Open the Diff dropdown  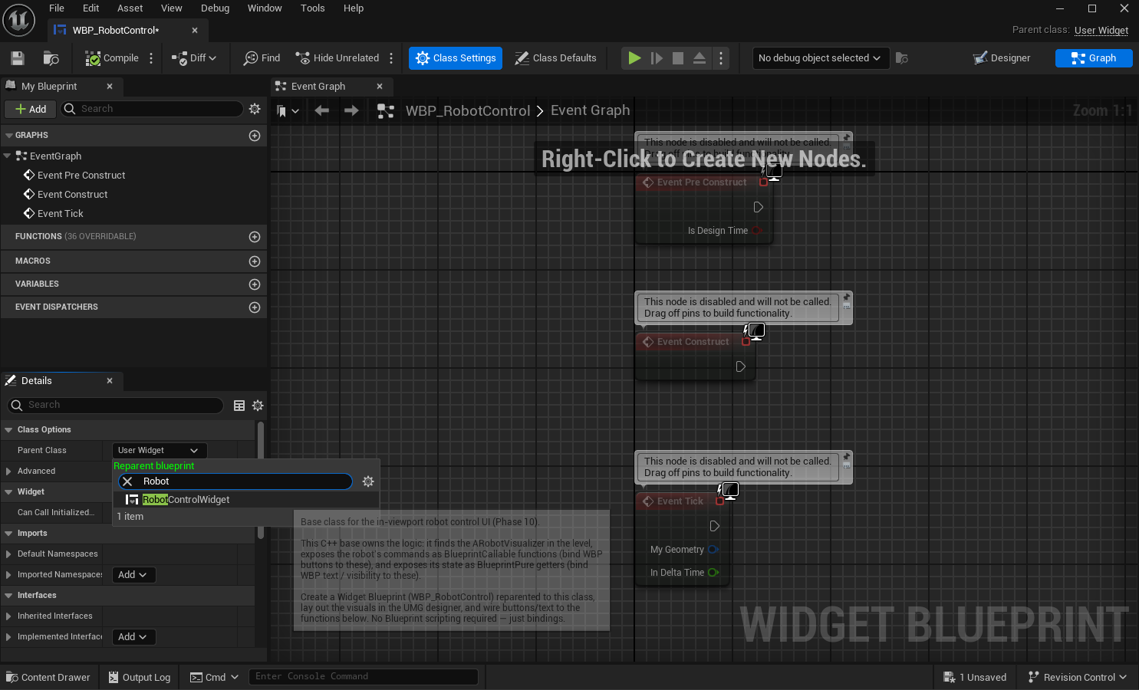[194, 58]
